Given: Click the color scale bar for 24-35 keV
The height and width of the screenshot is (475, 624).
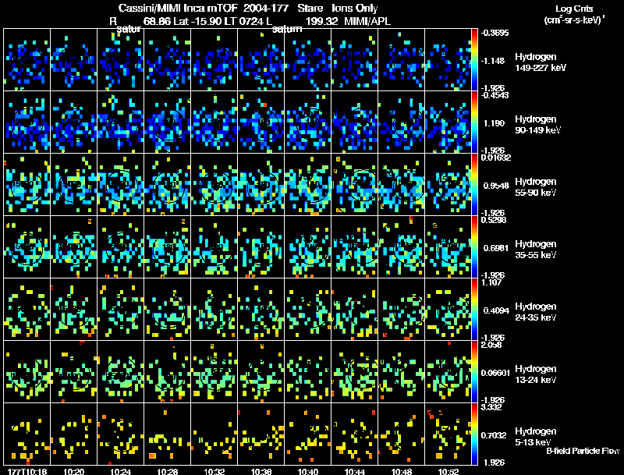Looking at the screenshot, I should [x=474, y=310].
